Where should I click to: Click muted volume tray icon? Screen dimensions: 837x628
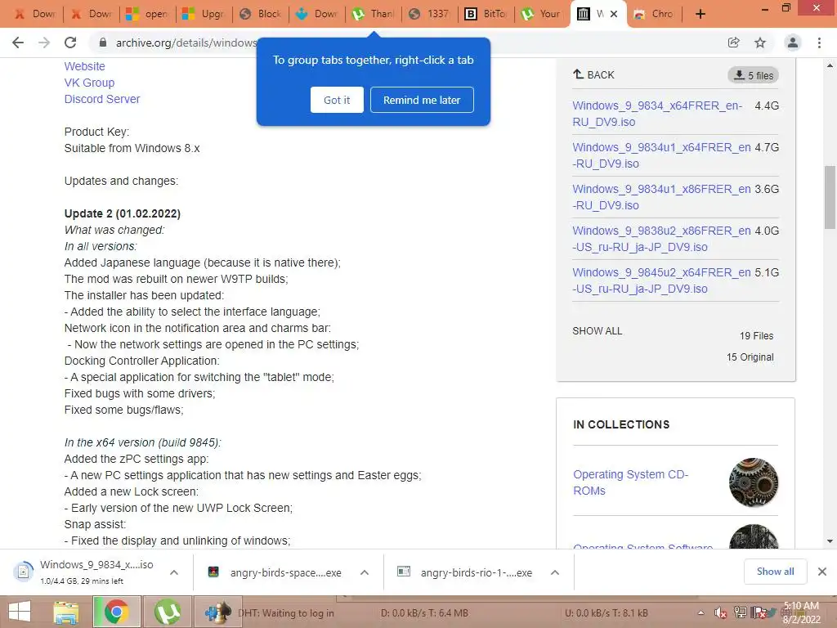click(721, 613)
